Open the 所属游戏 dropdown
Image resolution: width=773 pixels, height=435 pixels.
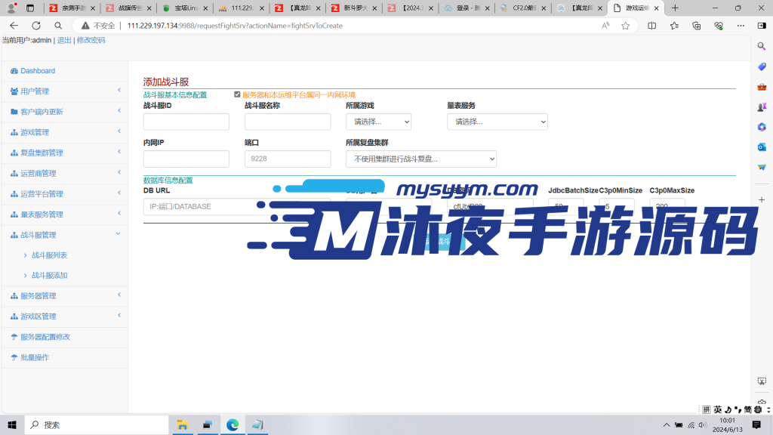pyautogui.click(x=378, y=121)
